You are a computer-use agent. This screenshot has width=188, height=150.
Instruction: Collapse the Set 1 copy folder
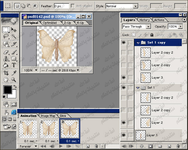[138, 43]
